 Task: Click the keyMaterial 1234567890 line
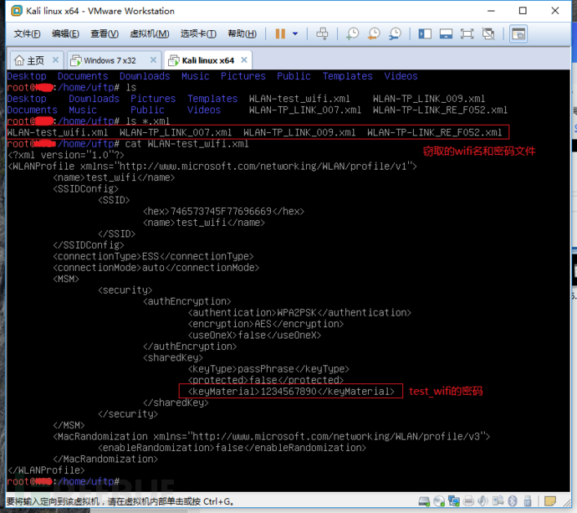tap(291, 391)
